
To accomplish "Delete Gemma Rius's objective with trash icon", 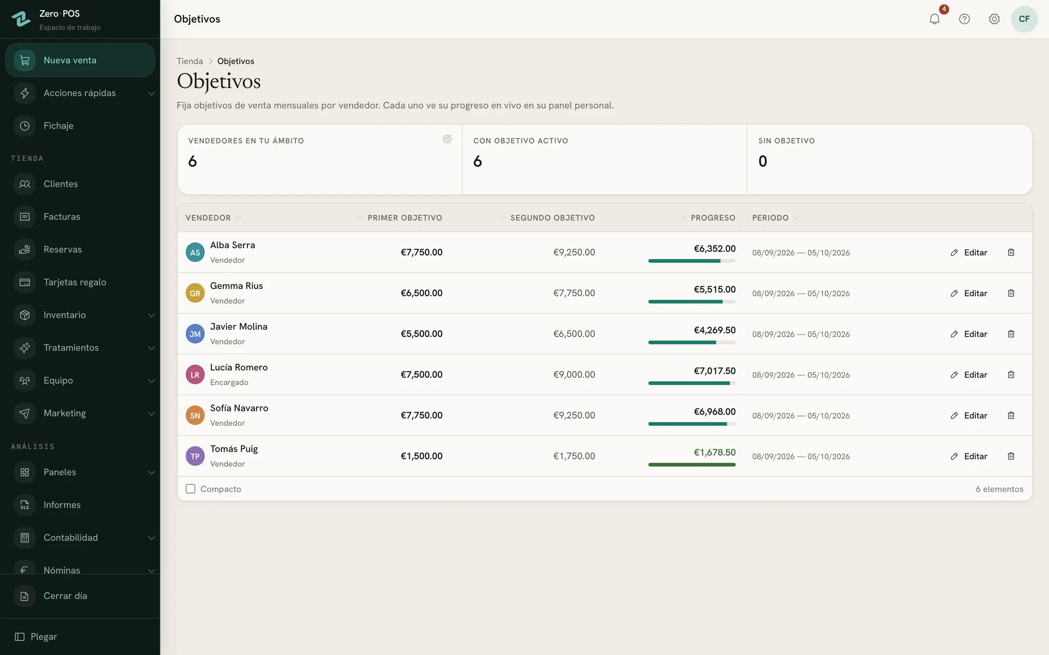I will coord(1011,293).
